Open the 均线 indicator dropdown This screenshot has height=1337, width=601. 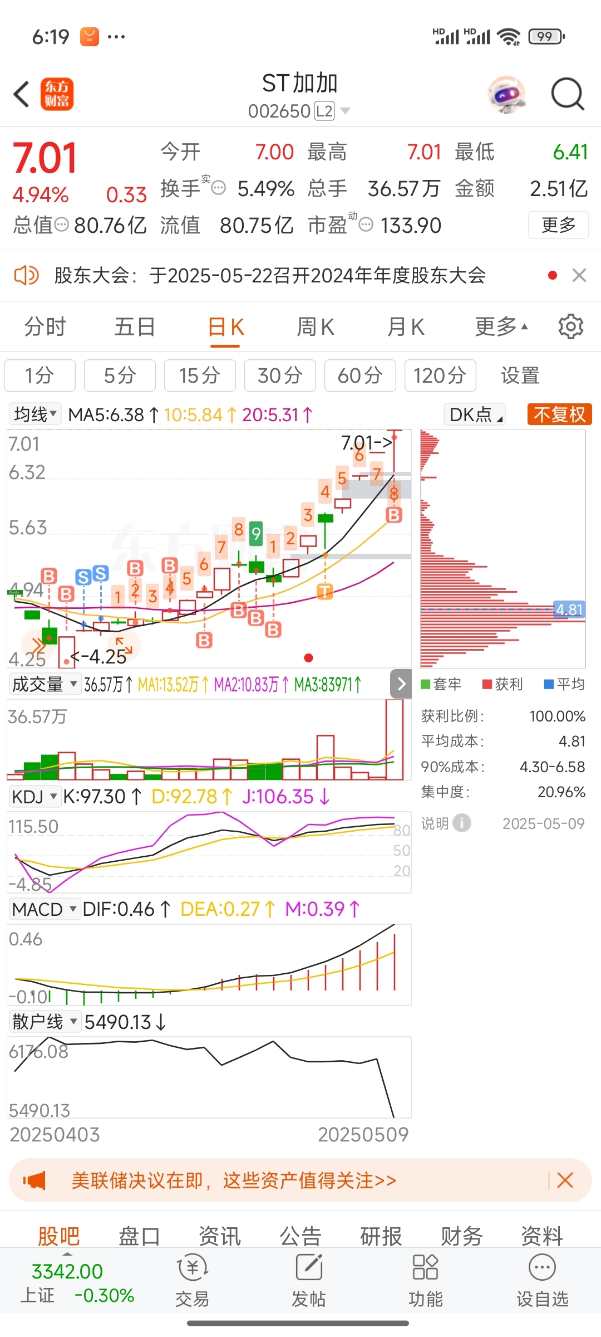[x=35, y=414]
